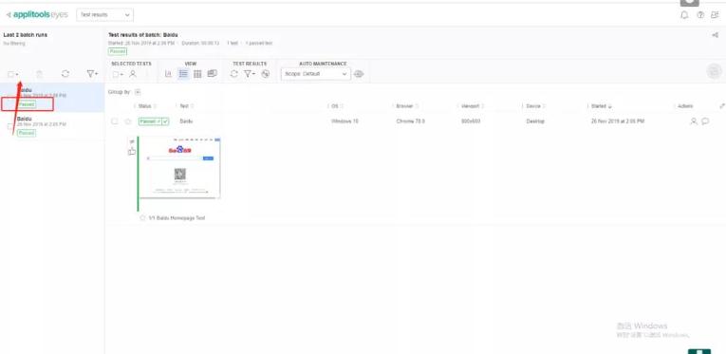The height and width of the screenshot is (354, 726).
Task: Refresh the batch runs list
Action: click(65, 74)
